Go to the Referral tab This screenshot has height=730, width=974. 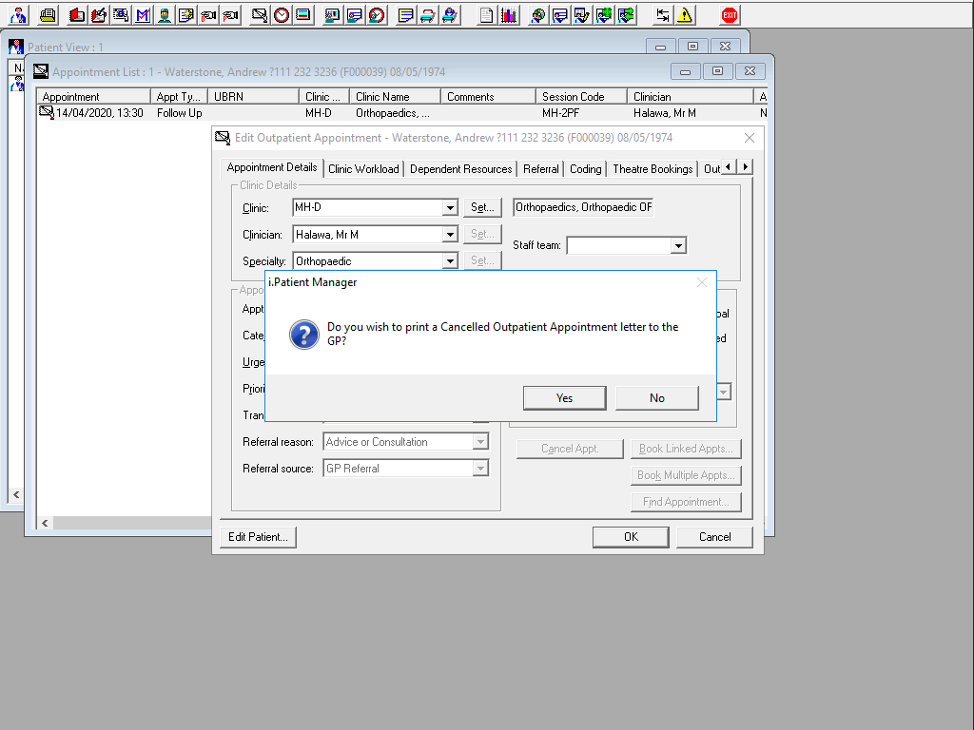pos(541,169)
